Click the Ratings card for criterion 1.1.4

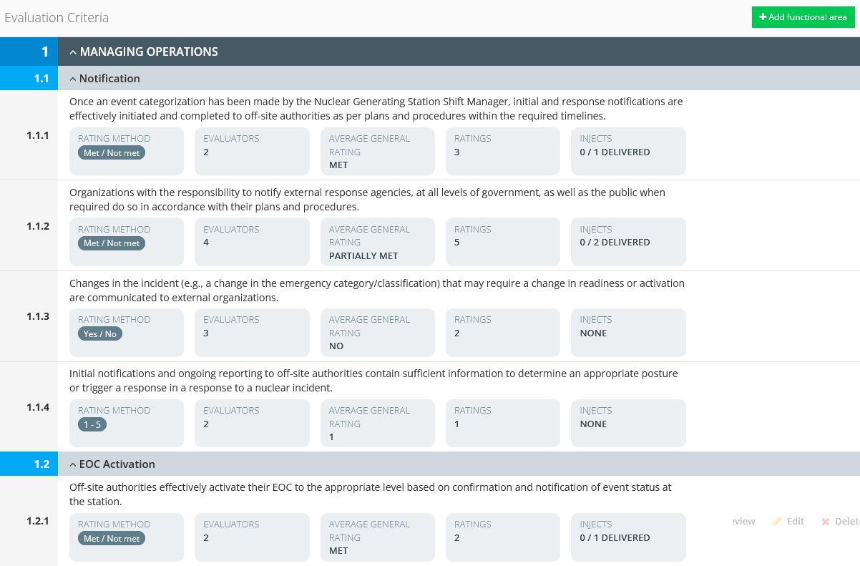tap(503, 422)
